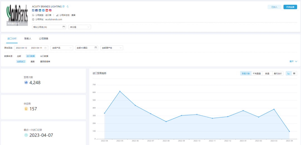Viewport: 301px width, 145px height.
Task: Switch to line chart view icon
Action: [289, 73]
